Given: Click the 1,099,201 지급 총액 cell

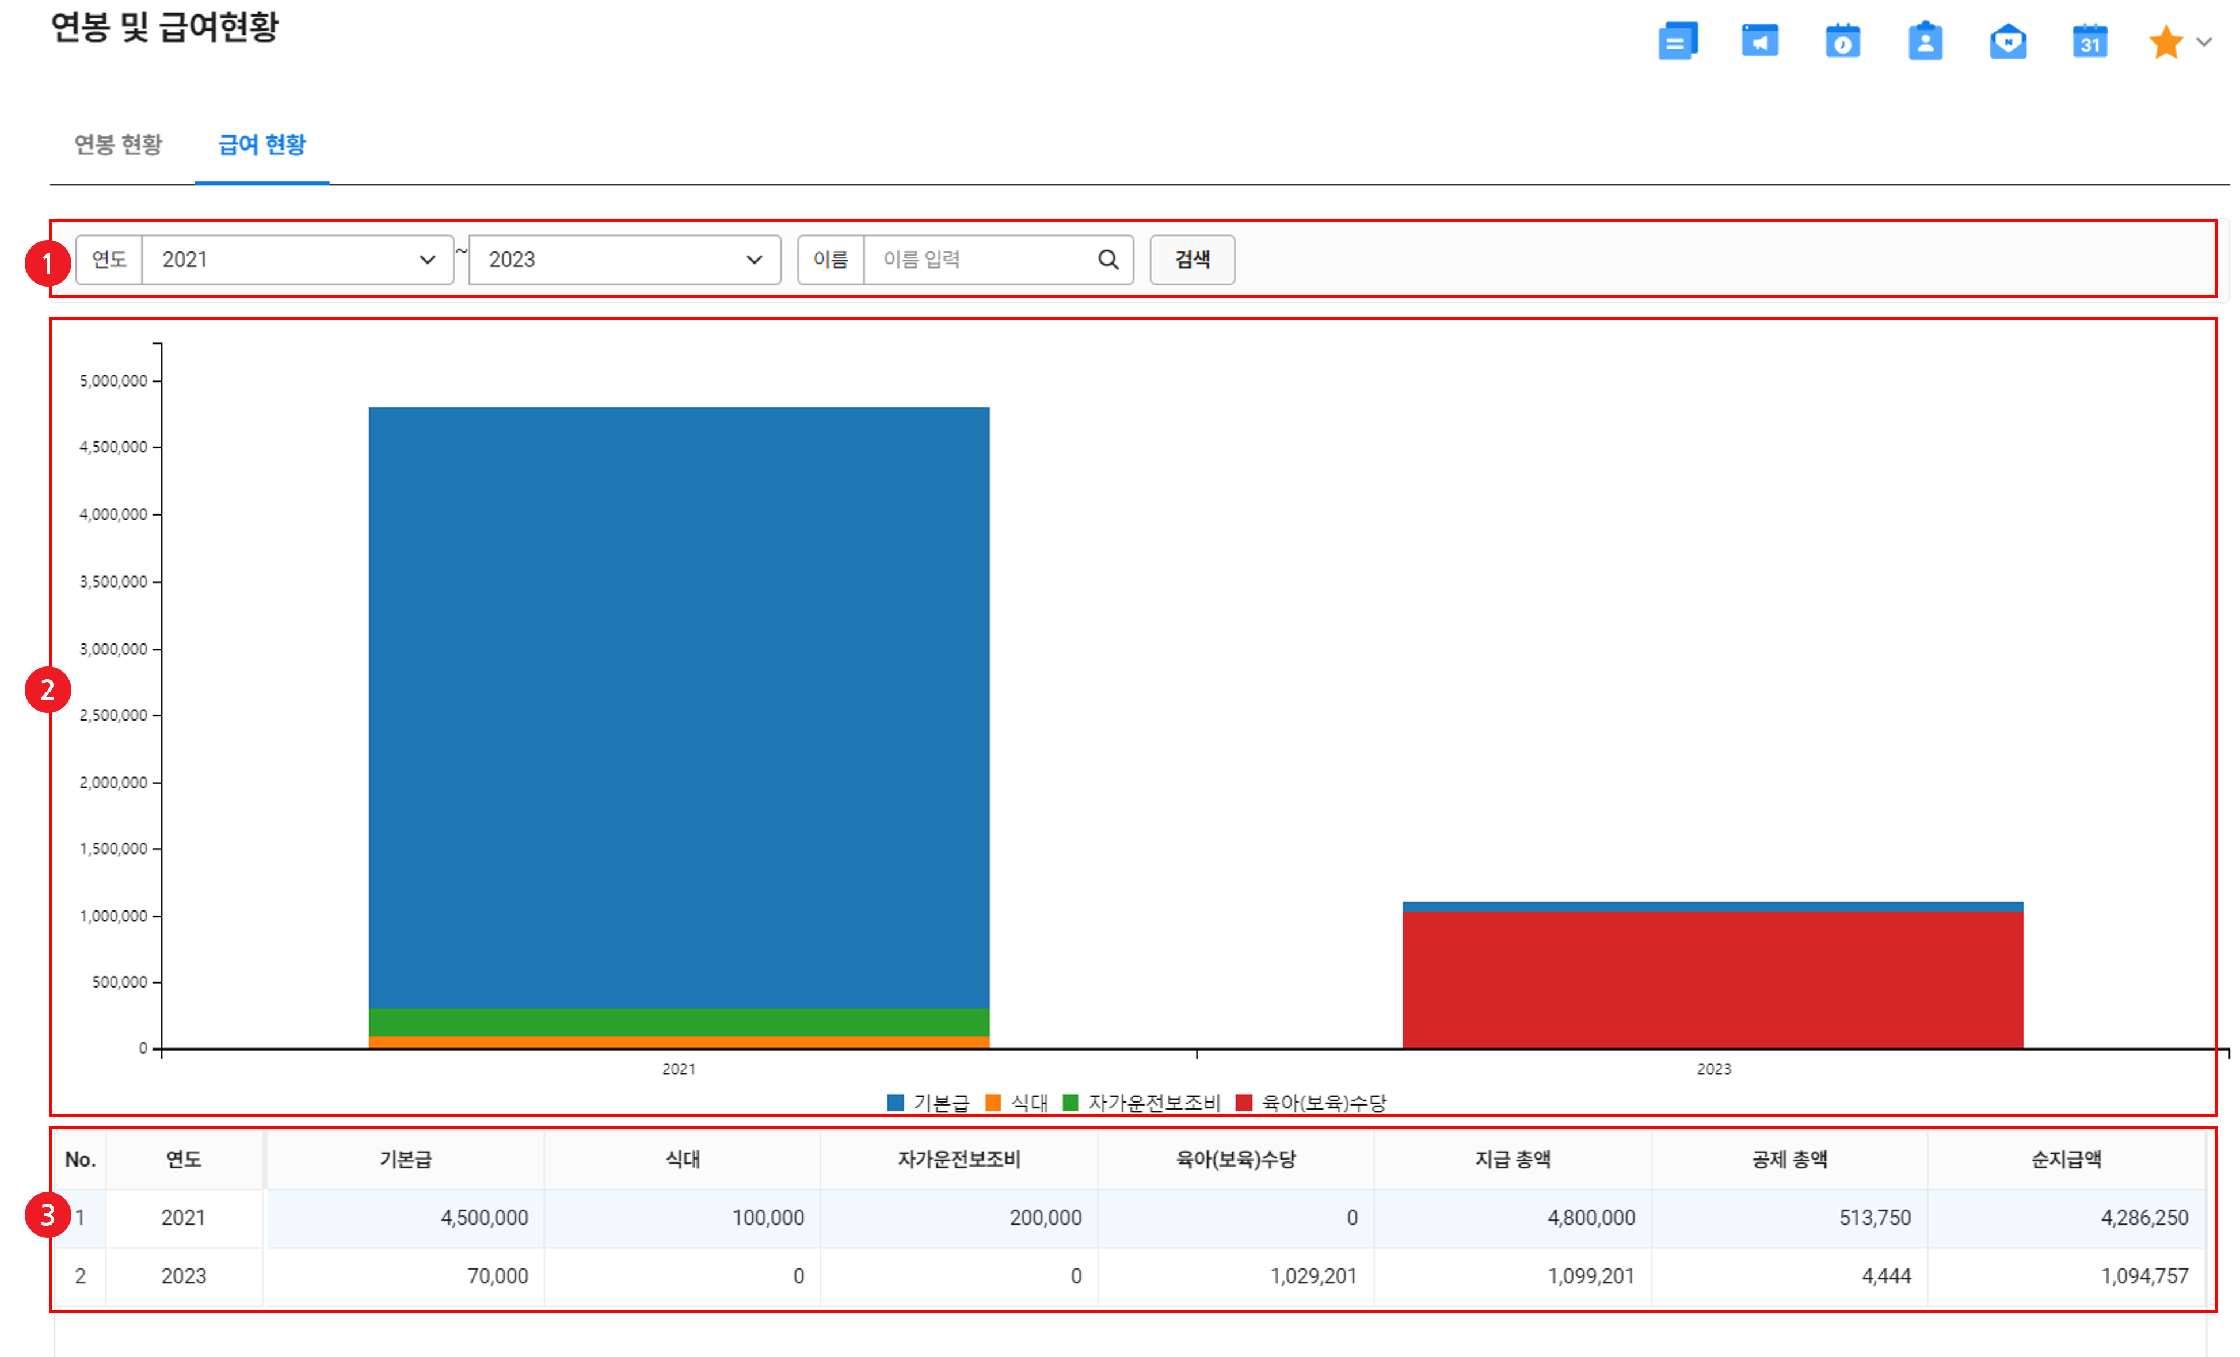Looking at the screenshot, I should click(1513, 1276).
